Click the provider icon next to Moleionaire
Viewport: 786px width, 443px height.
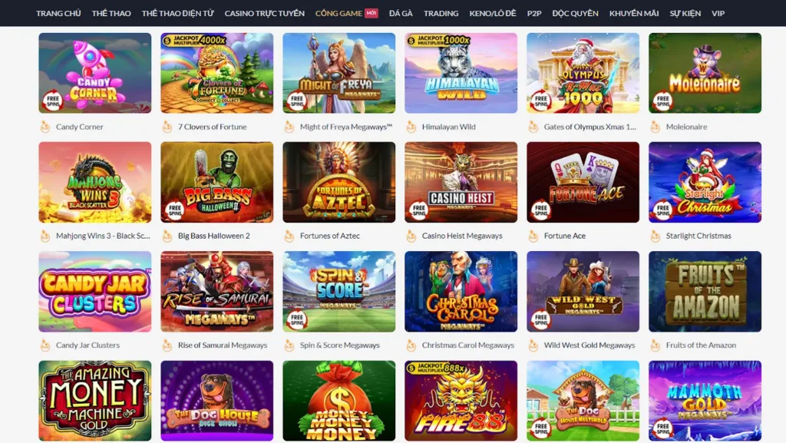tap(656, 127)
